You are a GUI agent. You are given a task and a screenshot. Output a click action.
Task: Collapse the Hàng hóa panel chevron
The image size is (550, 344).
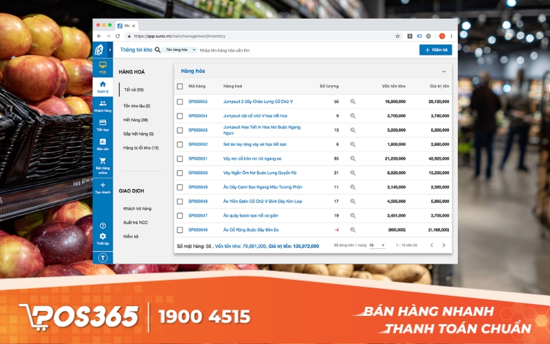point(443,72)
